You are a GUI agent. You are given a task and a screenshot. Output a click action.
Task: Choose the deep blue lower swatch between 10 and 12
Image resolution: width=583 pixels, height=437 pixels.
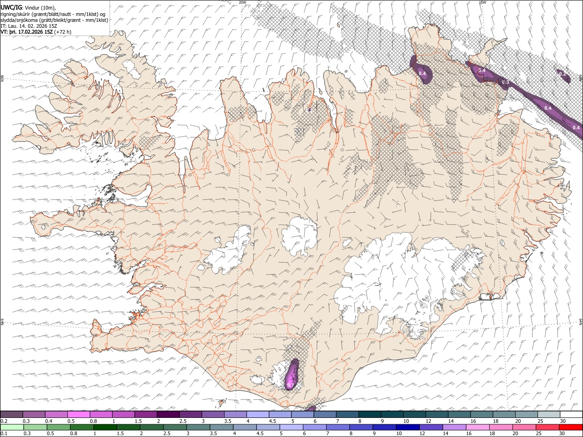[x=408, y=427]
